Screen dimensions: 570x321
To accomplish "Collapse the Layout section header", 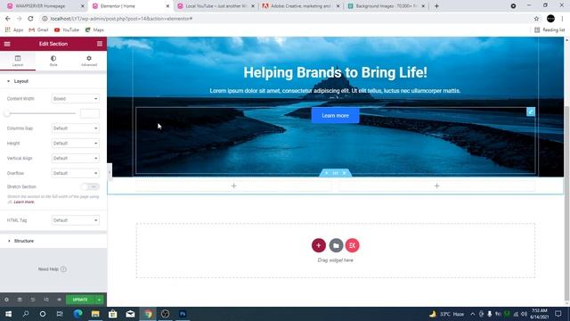I will click(x=53, y=81).
